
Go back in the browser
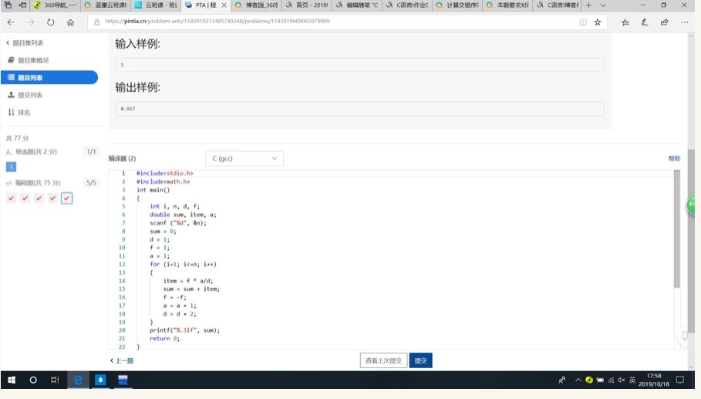coord(11,22)
